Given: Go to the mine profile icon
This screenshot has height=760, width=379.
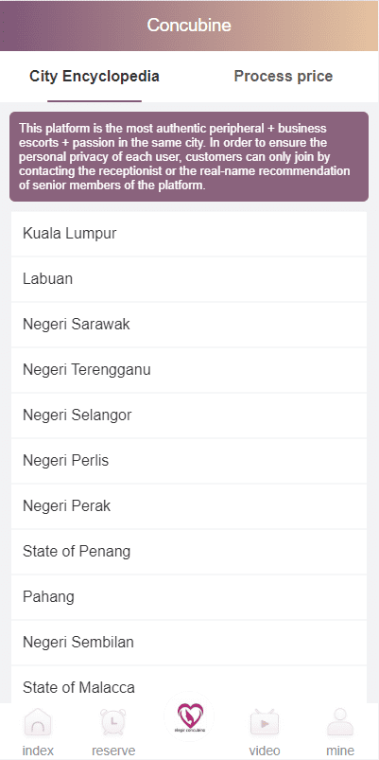Looking at the screenshot, I should pos(340,723).
